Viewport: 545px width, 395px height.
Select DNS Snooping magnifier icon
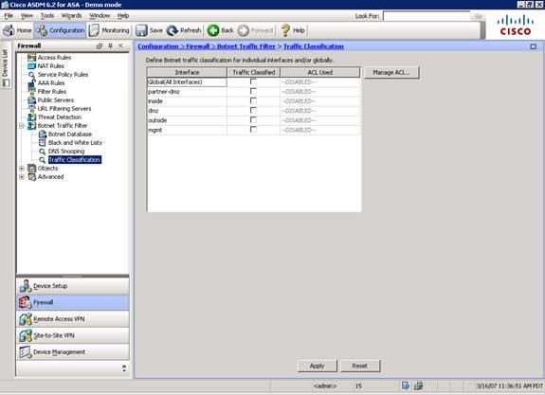click(x=43, y=152)
